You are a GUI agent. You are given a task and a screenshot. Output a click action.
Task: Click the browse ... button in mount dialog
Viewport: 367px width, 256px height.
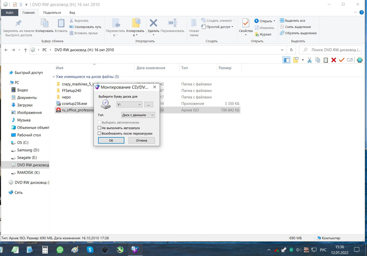[x=149, y=104]
